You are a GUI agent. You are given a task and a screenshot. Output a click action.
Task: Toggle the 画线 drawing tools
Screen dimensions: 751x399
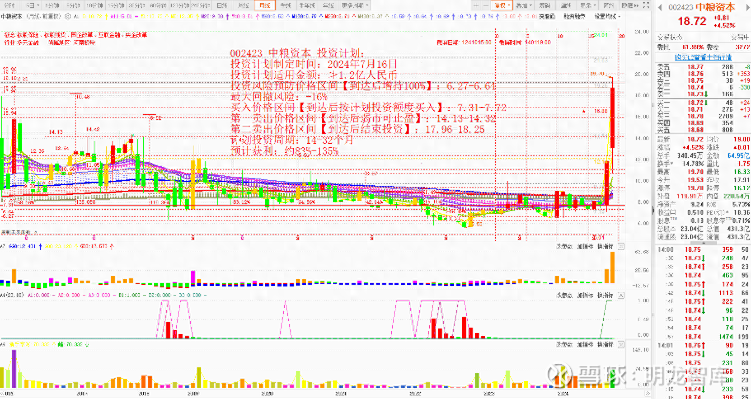[x=566, y=5]
